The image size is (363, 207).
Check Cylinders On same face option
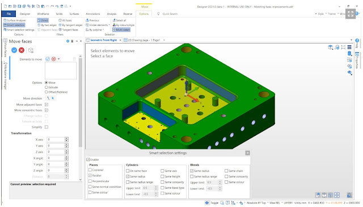[x=128, y=171]
